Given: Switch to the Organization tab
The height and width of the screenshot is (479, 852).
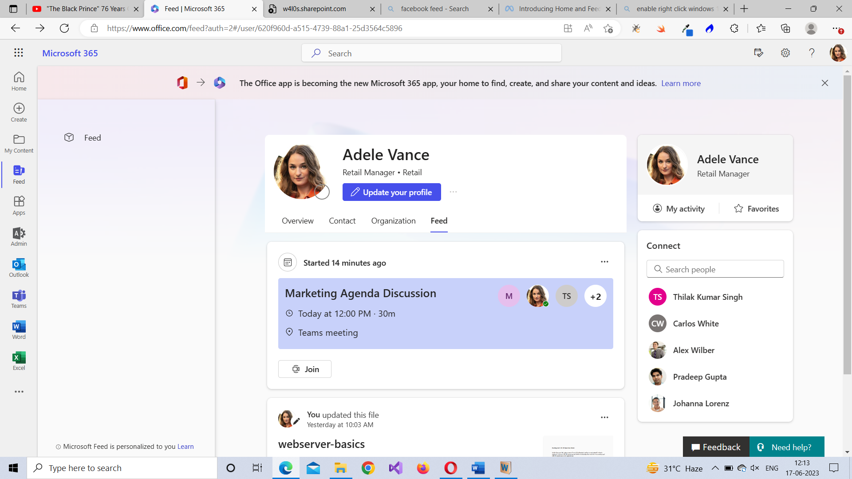Looking at the screenshot, I should 393,221.
